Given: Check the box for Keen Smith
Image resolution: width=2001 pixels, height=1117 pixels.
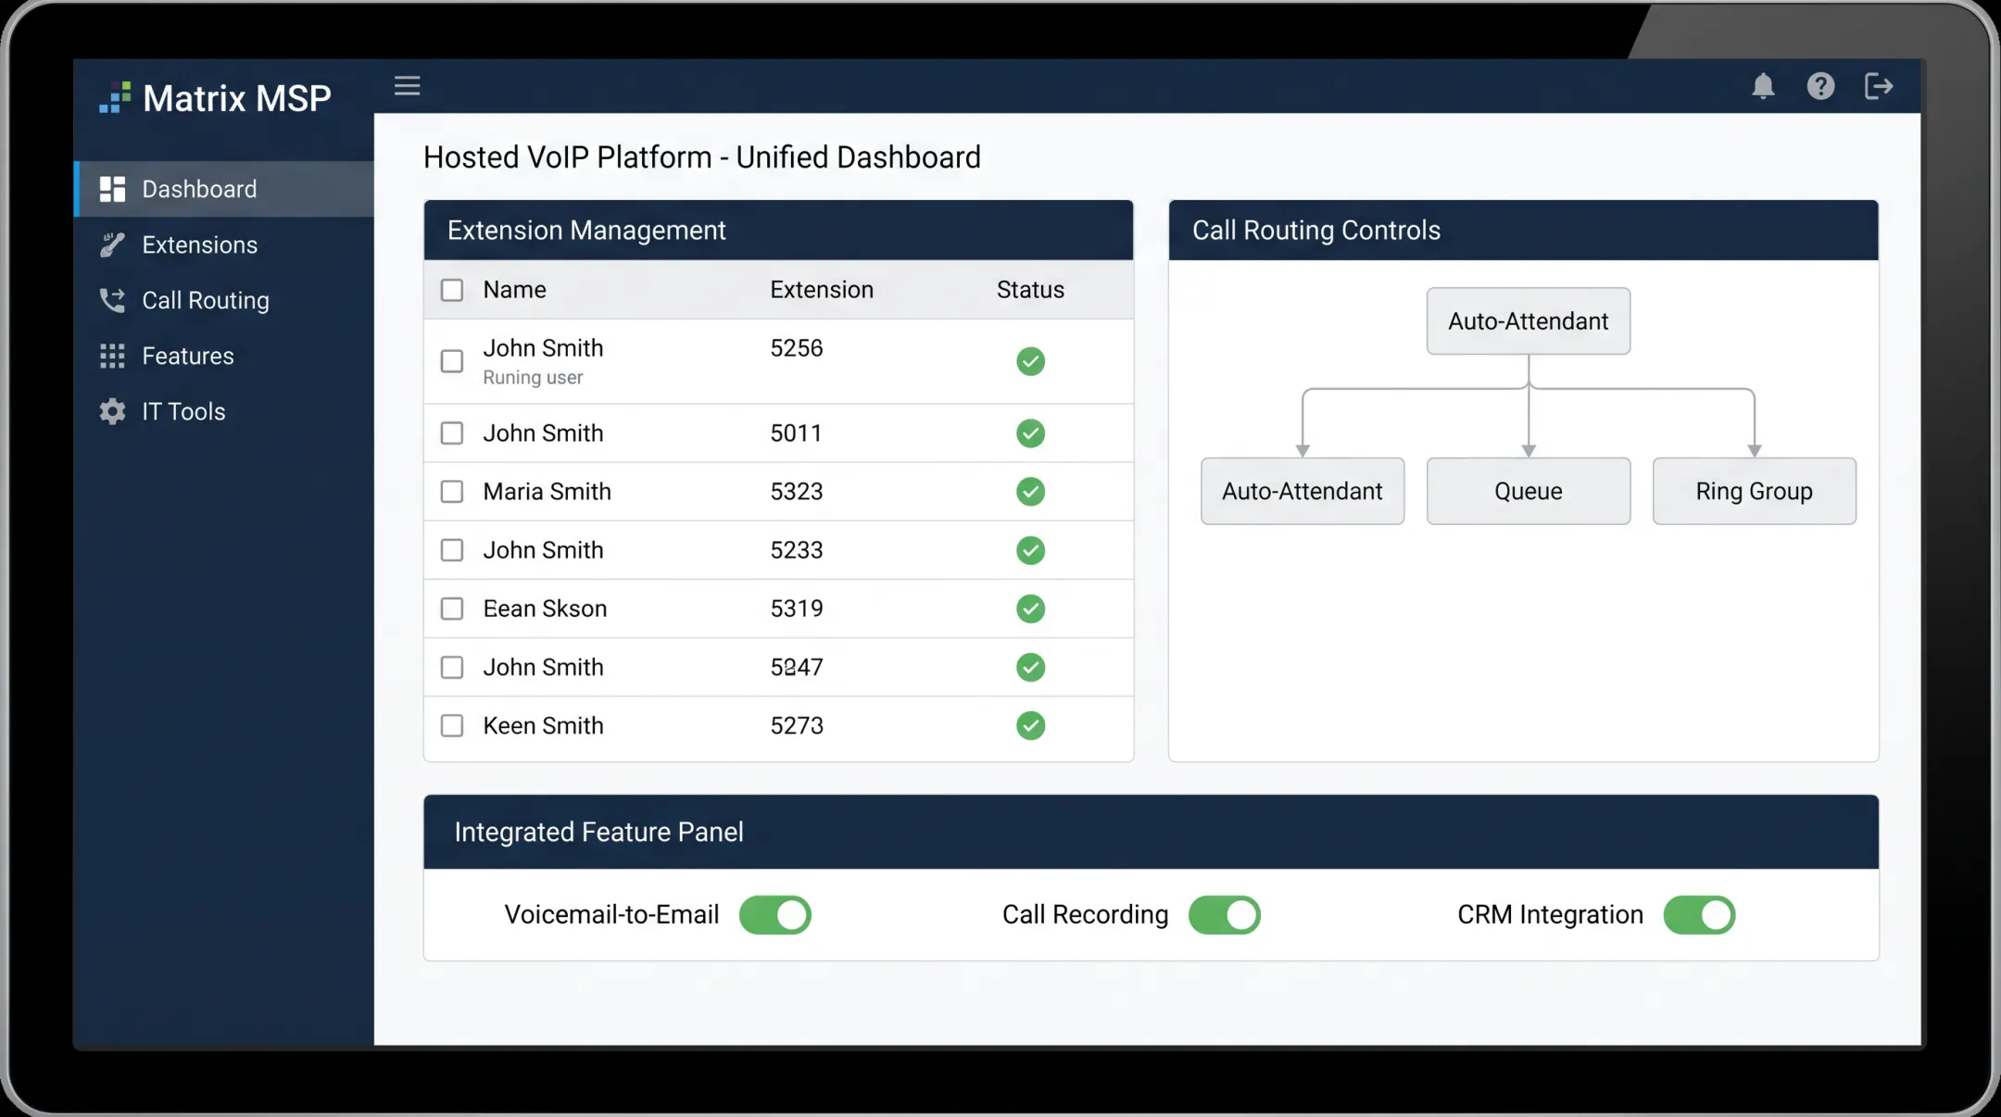Looking at the screenshot, I should (x=452, y=725).
